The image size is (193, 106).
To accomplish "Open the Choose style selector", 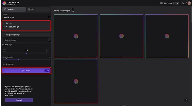I will click(x=26, y=17).
